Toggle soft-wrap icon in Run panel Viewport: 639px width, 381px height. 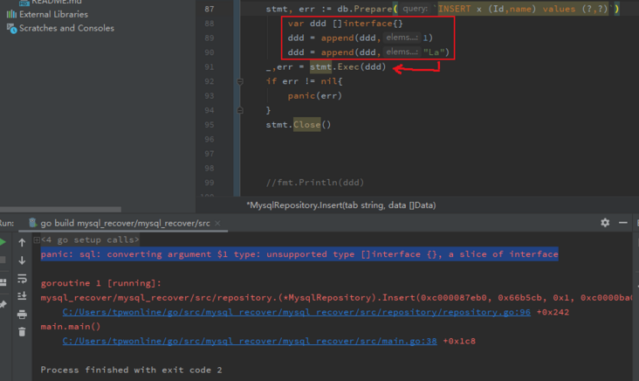(x=22, y=279)
